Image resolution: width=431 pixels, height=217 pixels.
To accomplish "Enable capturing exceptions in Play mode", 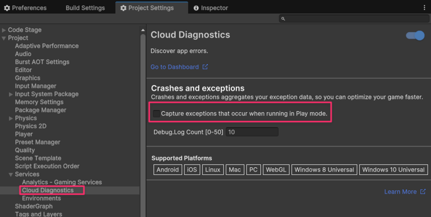I will [x=156, y=113].
